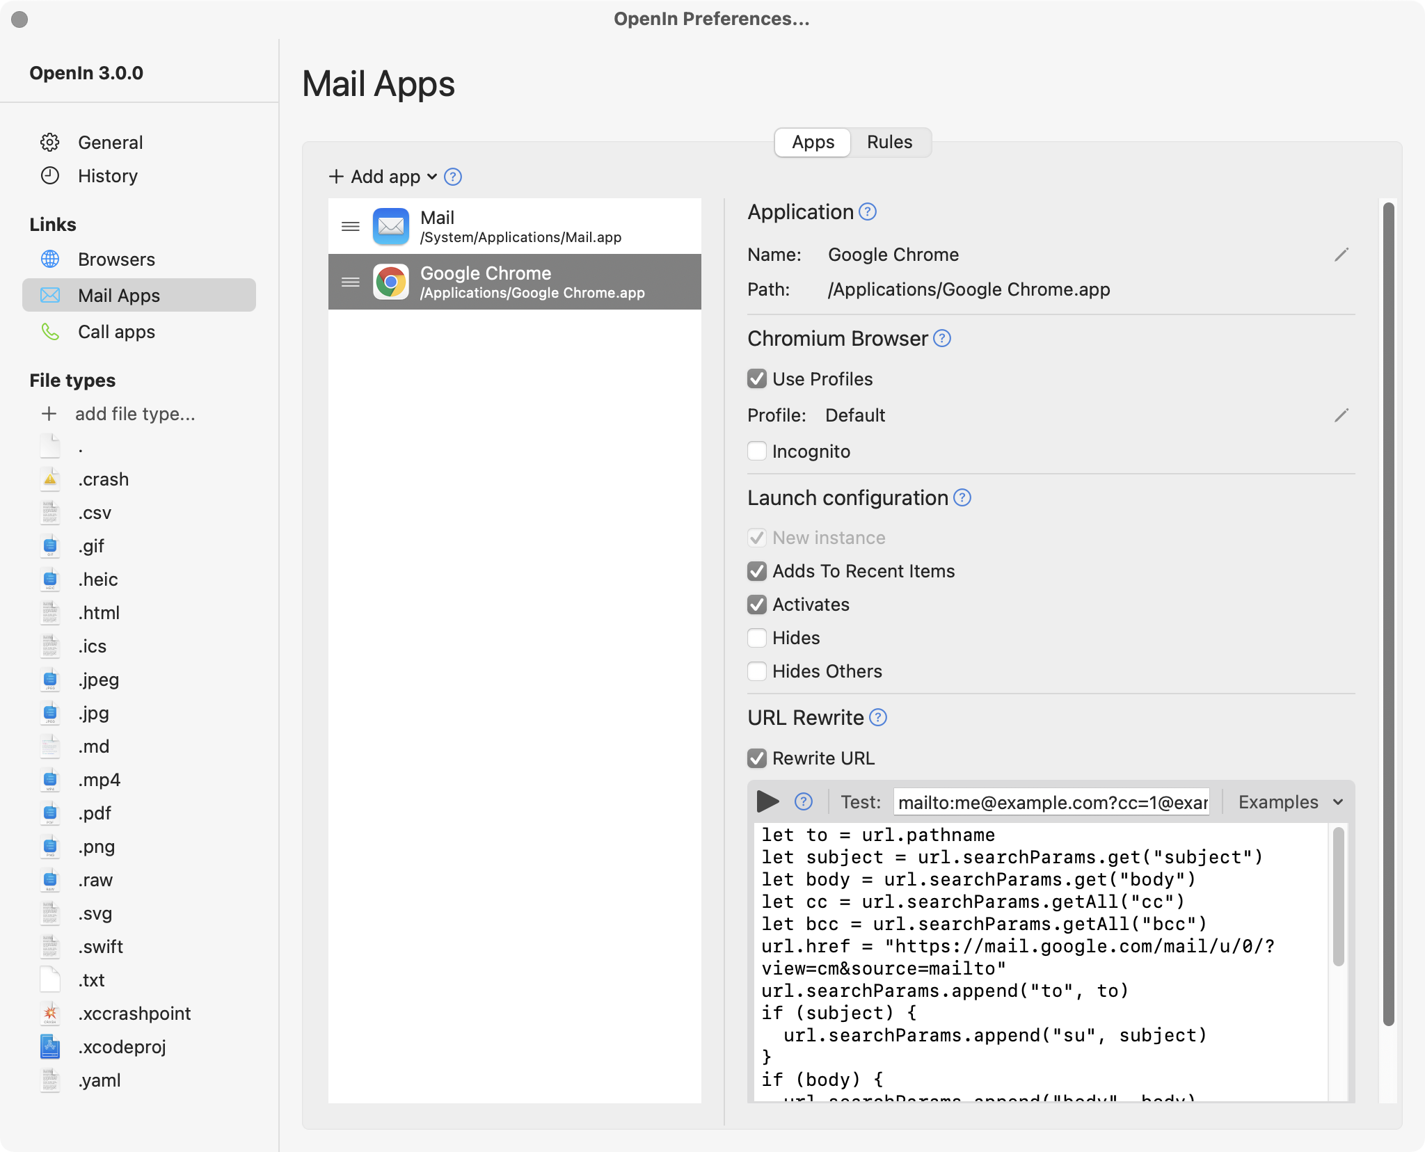1425x1152 pixels.
Task: Select the .xcodeproj file icon
Action: point(49,1047)
